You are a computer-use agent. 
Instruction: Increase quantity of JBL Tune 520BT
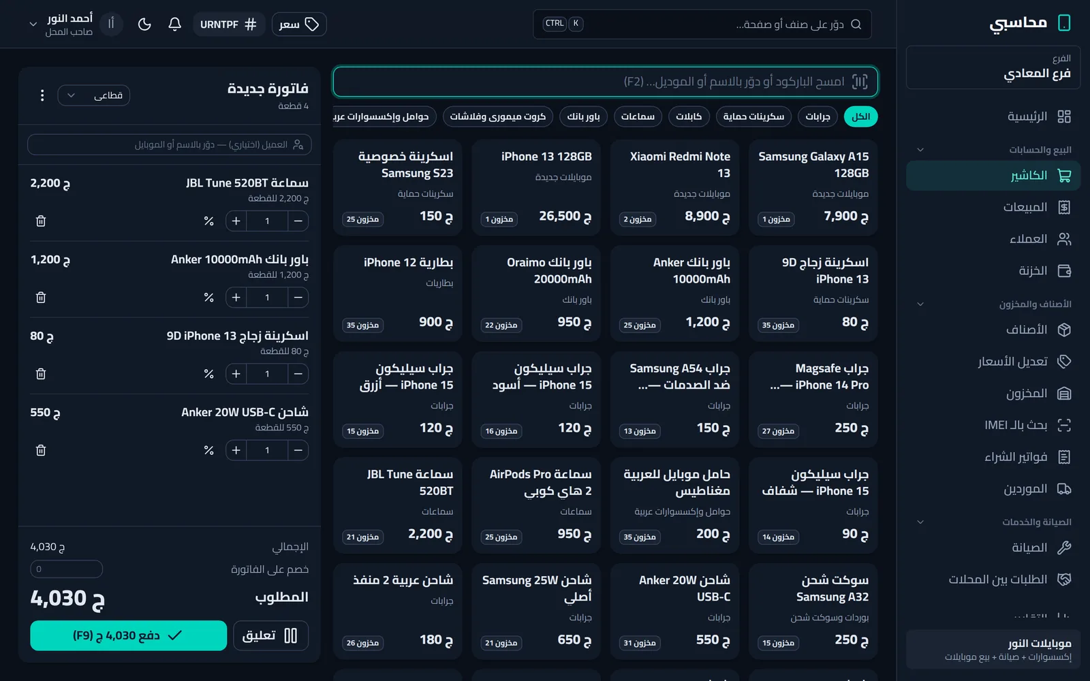(236, 221)
